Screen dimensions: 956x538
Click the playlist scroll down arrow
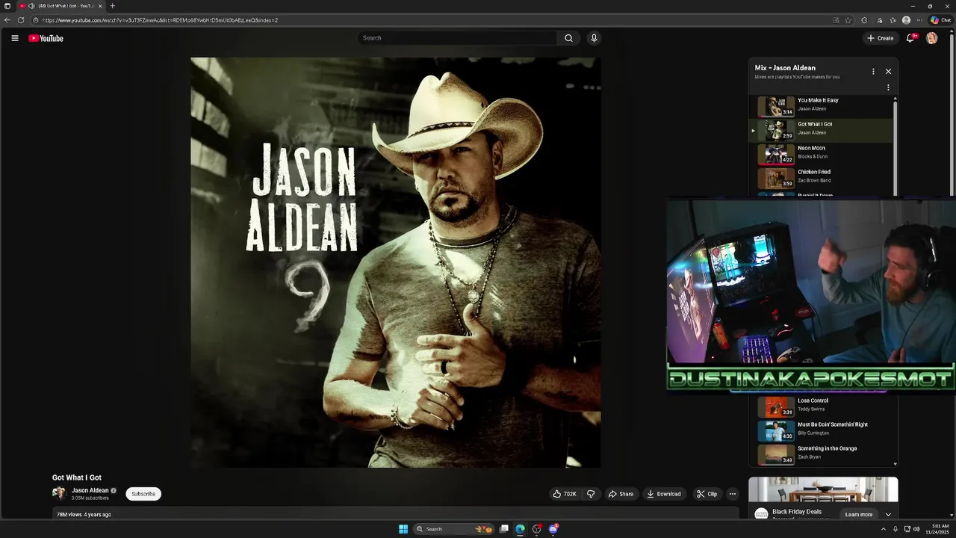tap(896, 463)
